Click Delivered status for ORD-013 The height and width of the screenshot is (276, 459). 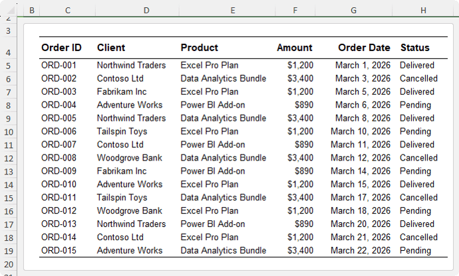pyautogui.click(x=417, y=224)
